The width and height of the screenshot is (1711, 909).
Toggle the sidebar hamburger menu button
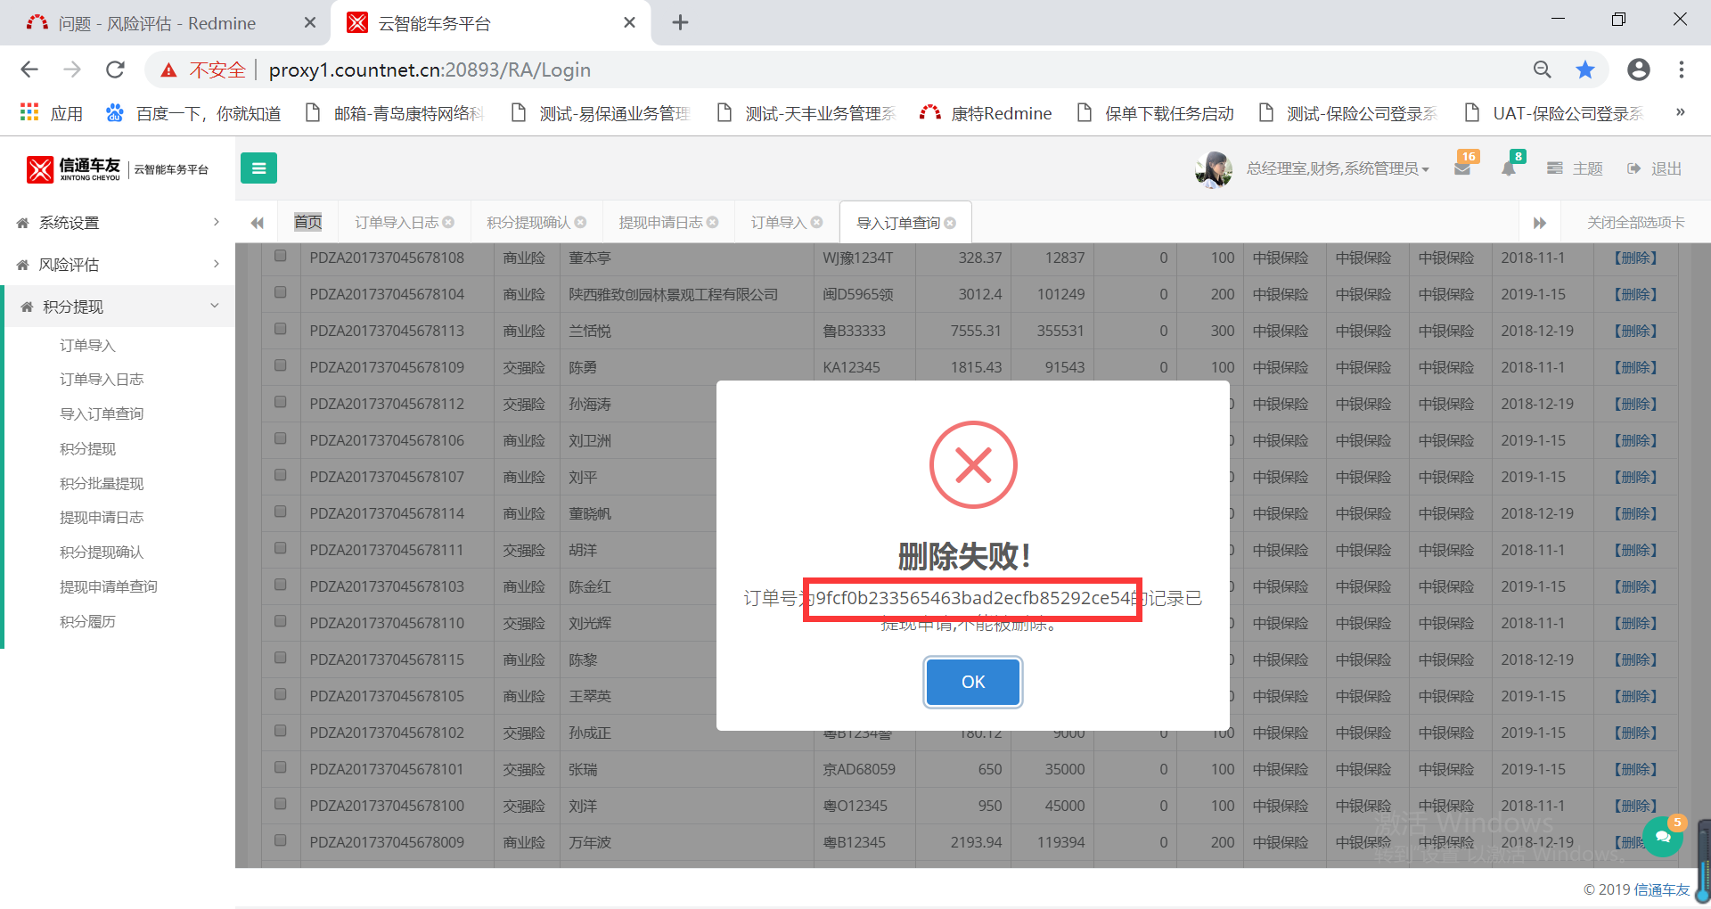pos(258,168)
